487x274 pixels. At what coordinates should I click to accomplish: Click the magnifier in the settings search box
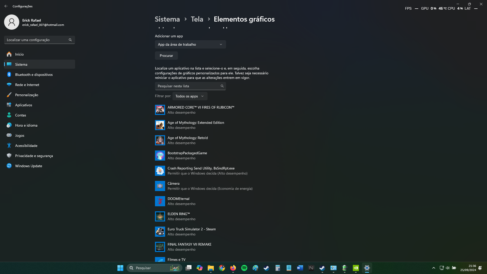tap(70, 40)
